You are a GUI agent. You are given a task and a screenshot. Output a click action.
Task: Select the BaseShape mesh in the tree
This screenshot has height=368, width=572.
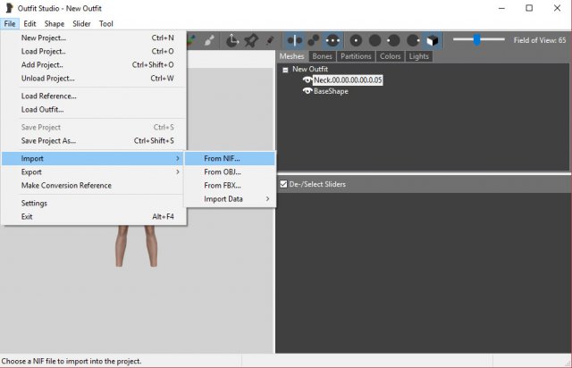(x=331, y=91)
